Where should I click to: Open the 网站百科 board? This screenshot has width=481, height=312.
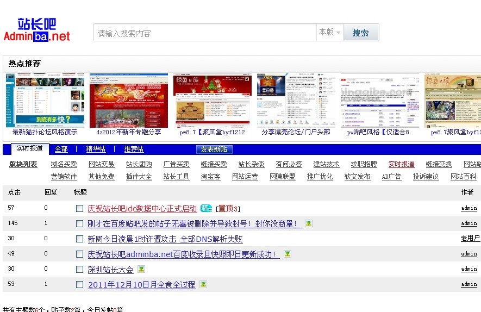click(x=463, y=177)
